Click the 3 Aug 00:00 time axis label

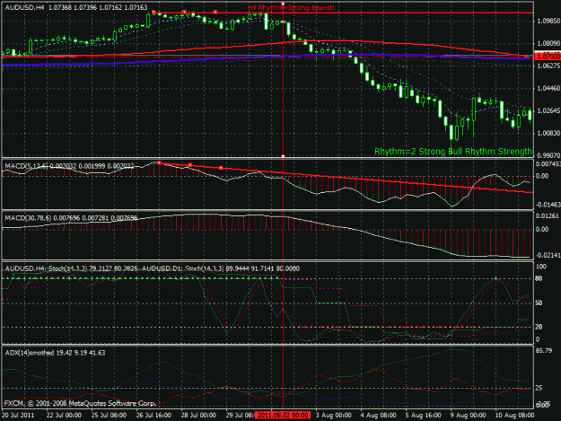pos(333,415)
